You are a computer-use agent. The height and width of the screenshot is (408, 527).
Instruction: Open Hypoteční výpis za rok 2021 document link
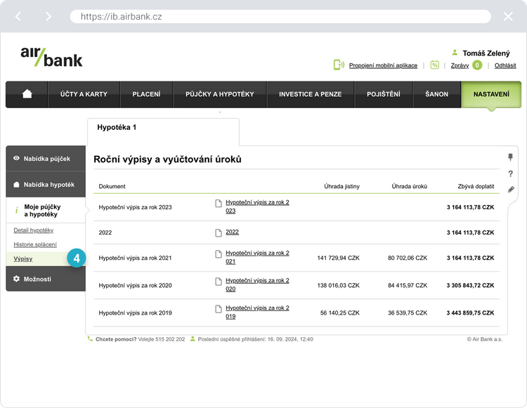coord(257,257)
